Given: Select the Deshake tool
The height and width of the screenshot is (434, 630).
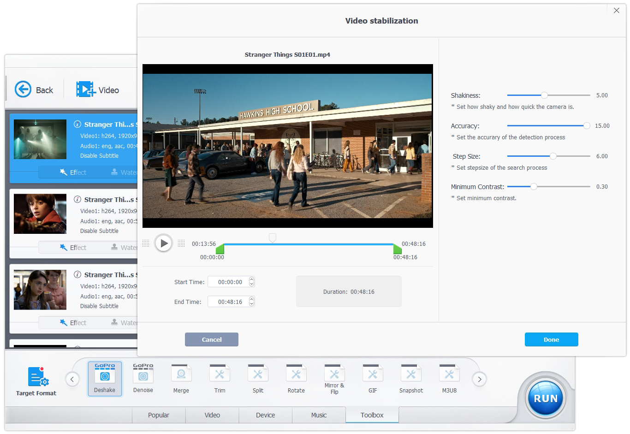Looking at the screenshot, I should click(105, 379).
